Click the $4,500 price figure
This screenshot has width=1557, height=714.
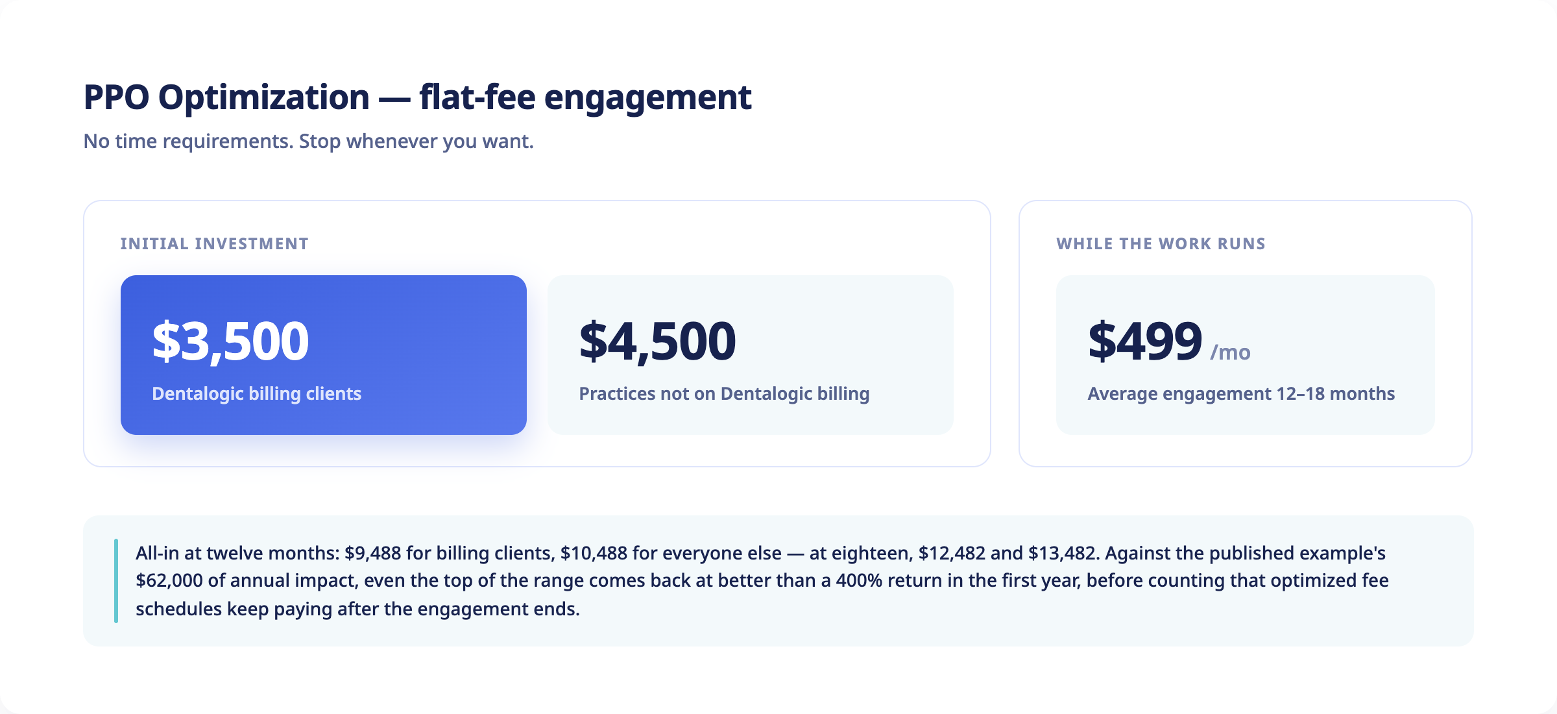tap(657, 341)
